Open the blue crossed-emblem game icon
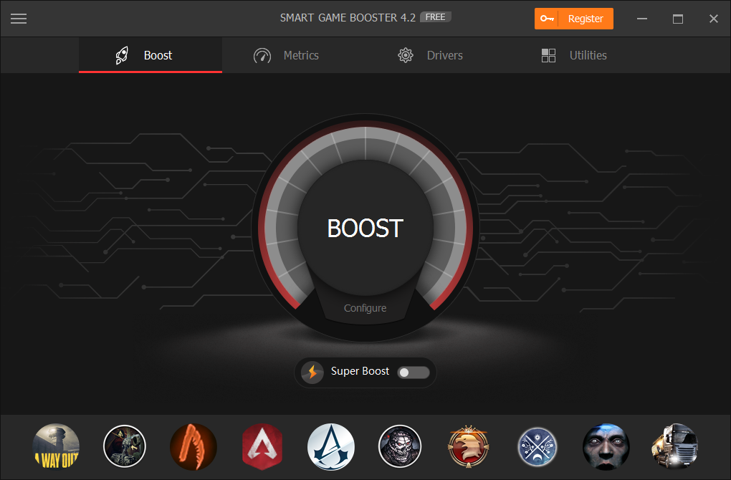731x480 pixels. [537, 446]
